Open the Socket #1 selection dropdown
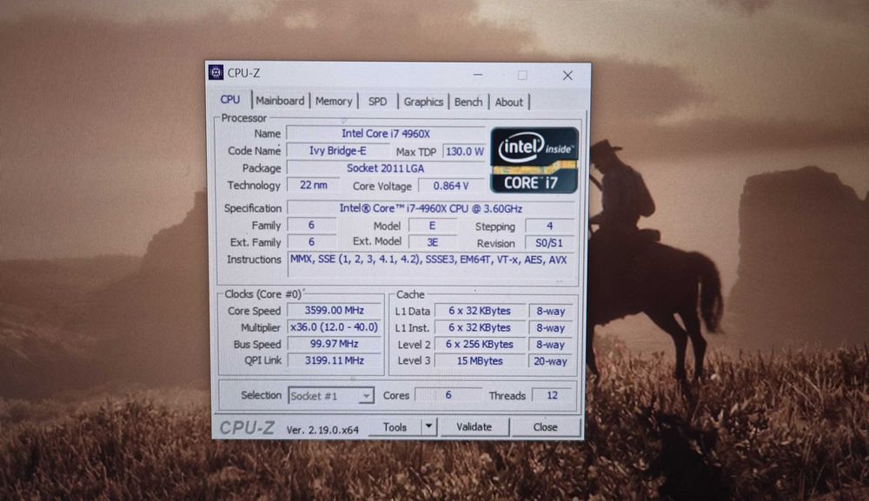This screenshot has height=501, width=869. pos(331,396)
